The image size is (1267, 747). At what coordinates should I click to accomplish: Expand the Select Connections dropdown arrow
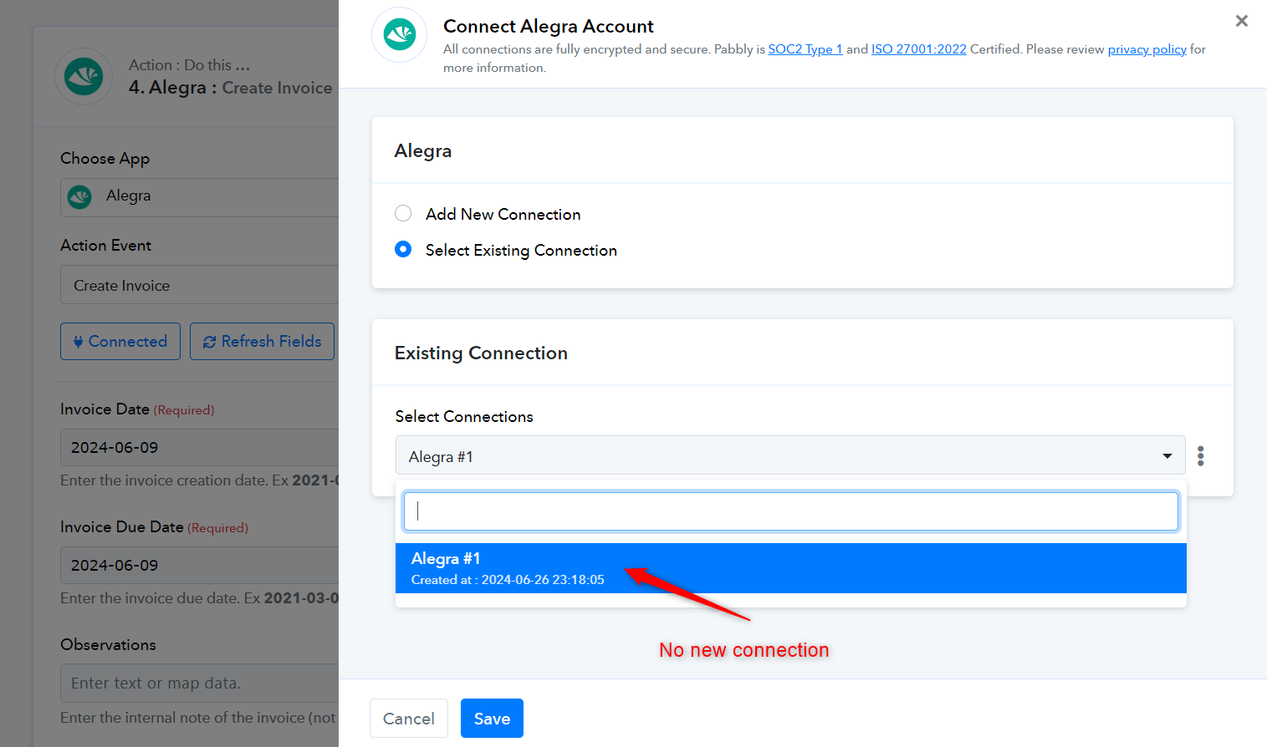coord(1167,455)
